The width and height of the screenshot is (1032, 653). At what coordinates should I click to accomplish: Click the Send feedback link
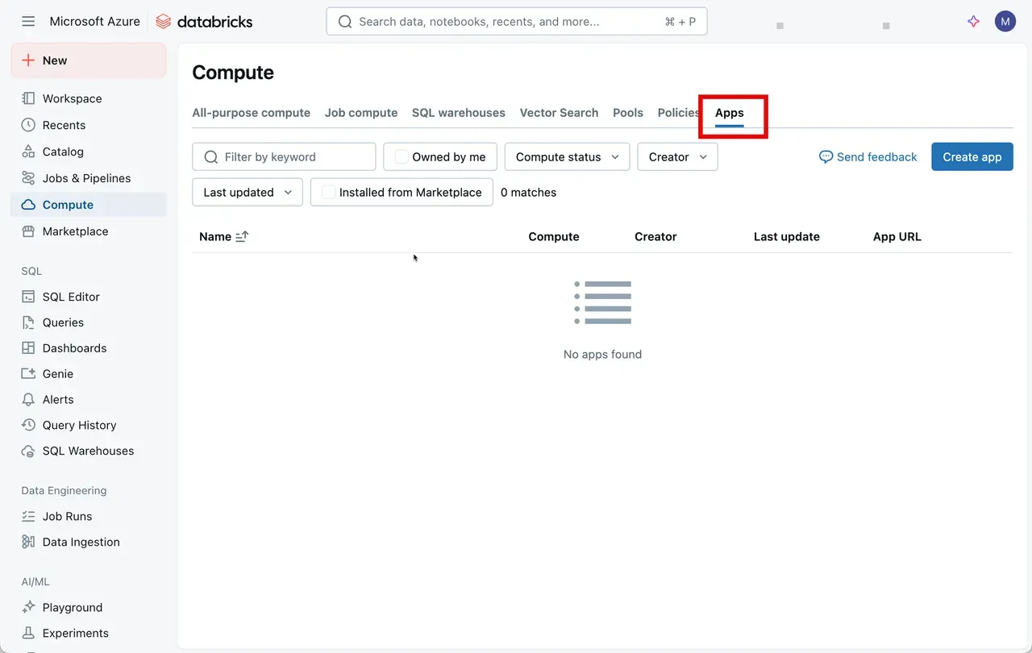pos(868,157)
